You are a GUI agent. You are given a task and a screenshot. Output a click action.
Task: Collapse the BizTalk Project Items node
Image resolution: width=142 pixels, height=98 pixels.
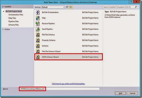click(4, 11)
